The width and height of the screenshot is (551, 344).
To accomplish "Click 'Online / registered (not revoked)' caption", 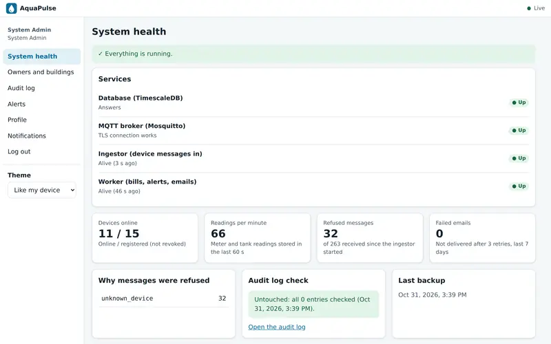I will (142, 244).
